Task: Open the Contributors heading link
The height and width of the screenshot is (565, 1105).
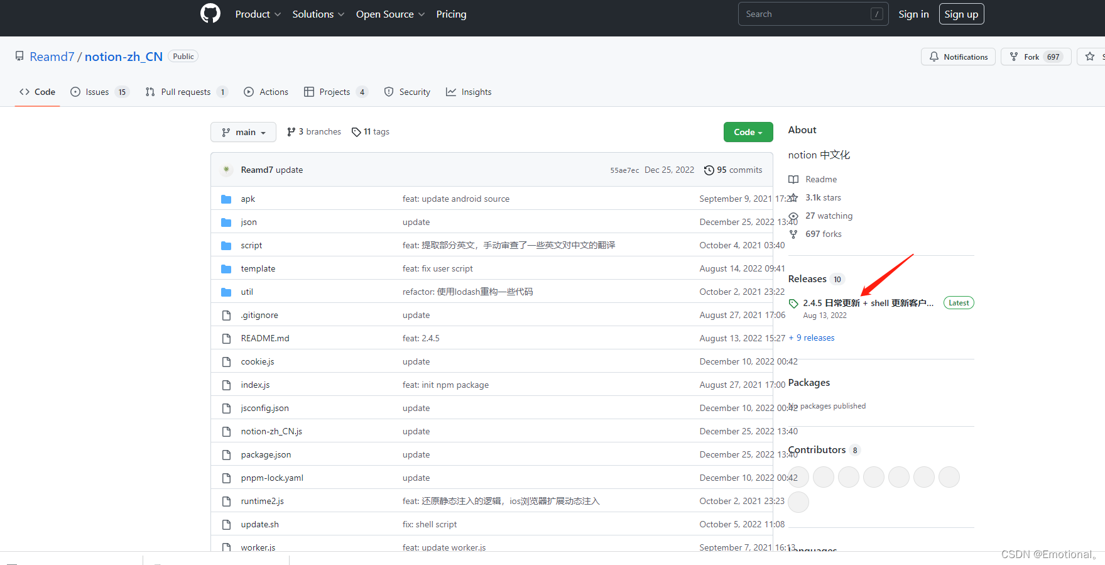Action: coord(817,450)
